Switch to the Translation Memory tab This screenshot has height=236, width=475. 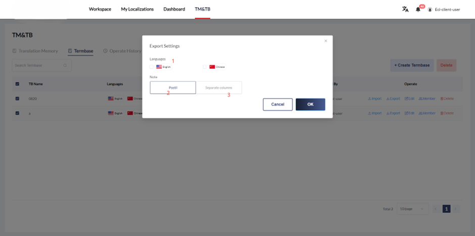pyautogui.click(x=35, y=51)
